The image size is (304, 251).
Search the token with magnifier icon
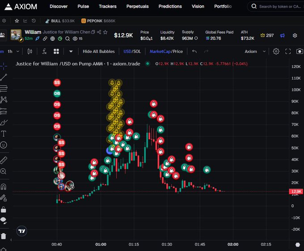(68, 38)
